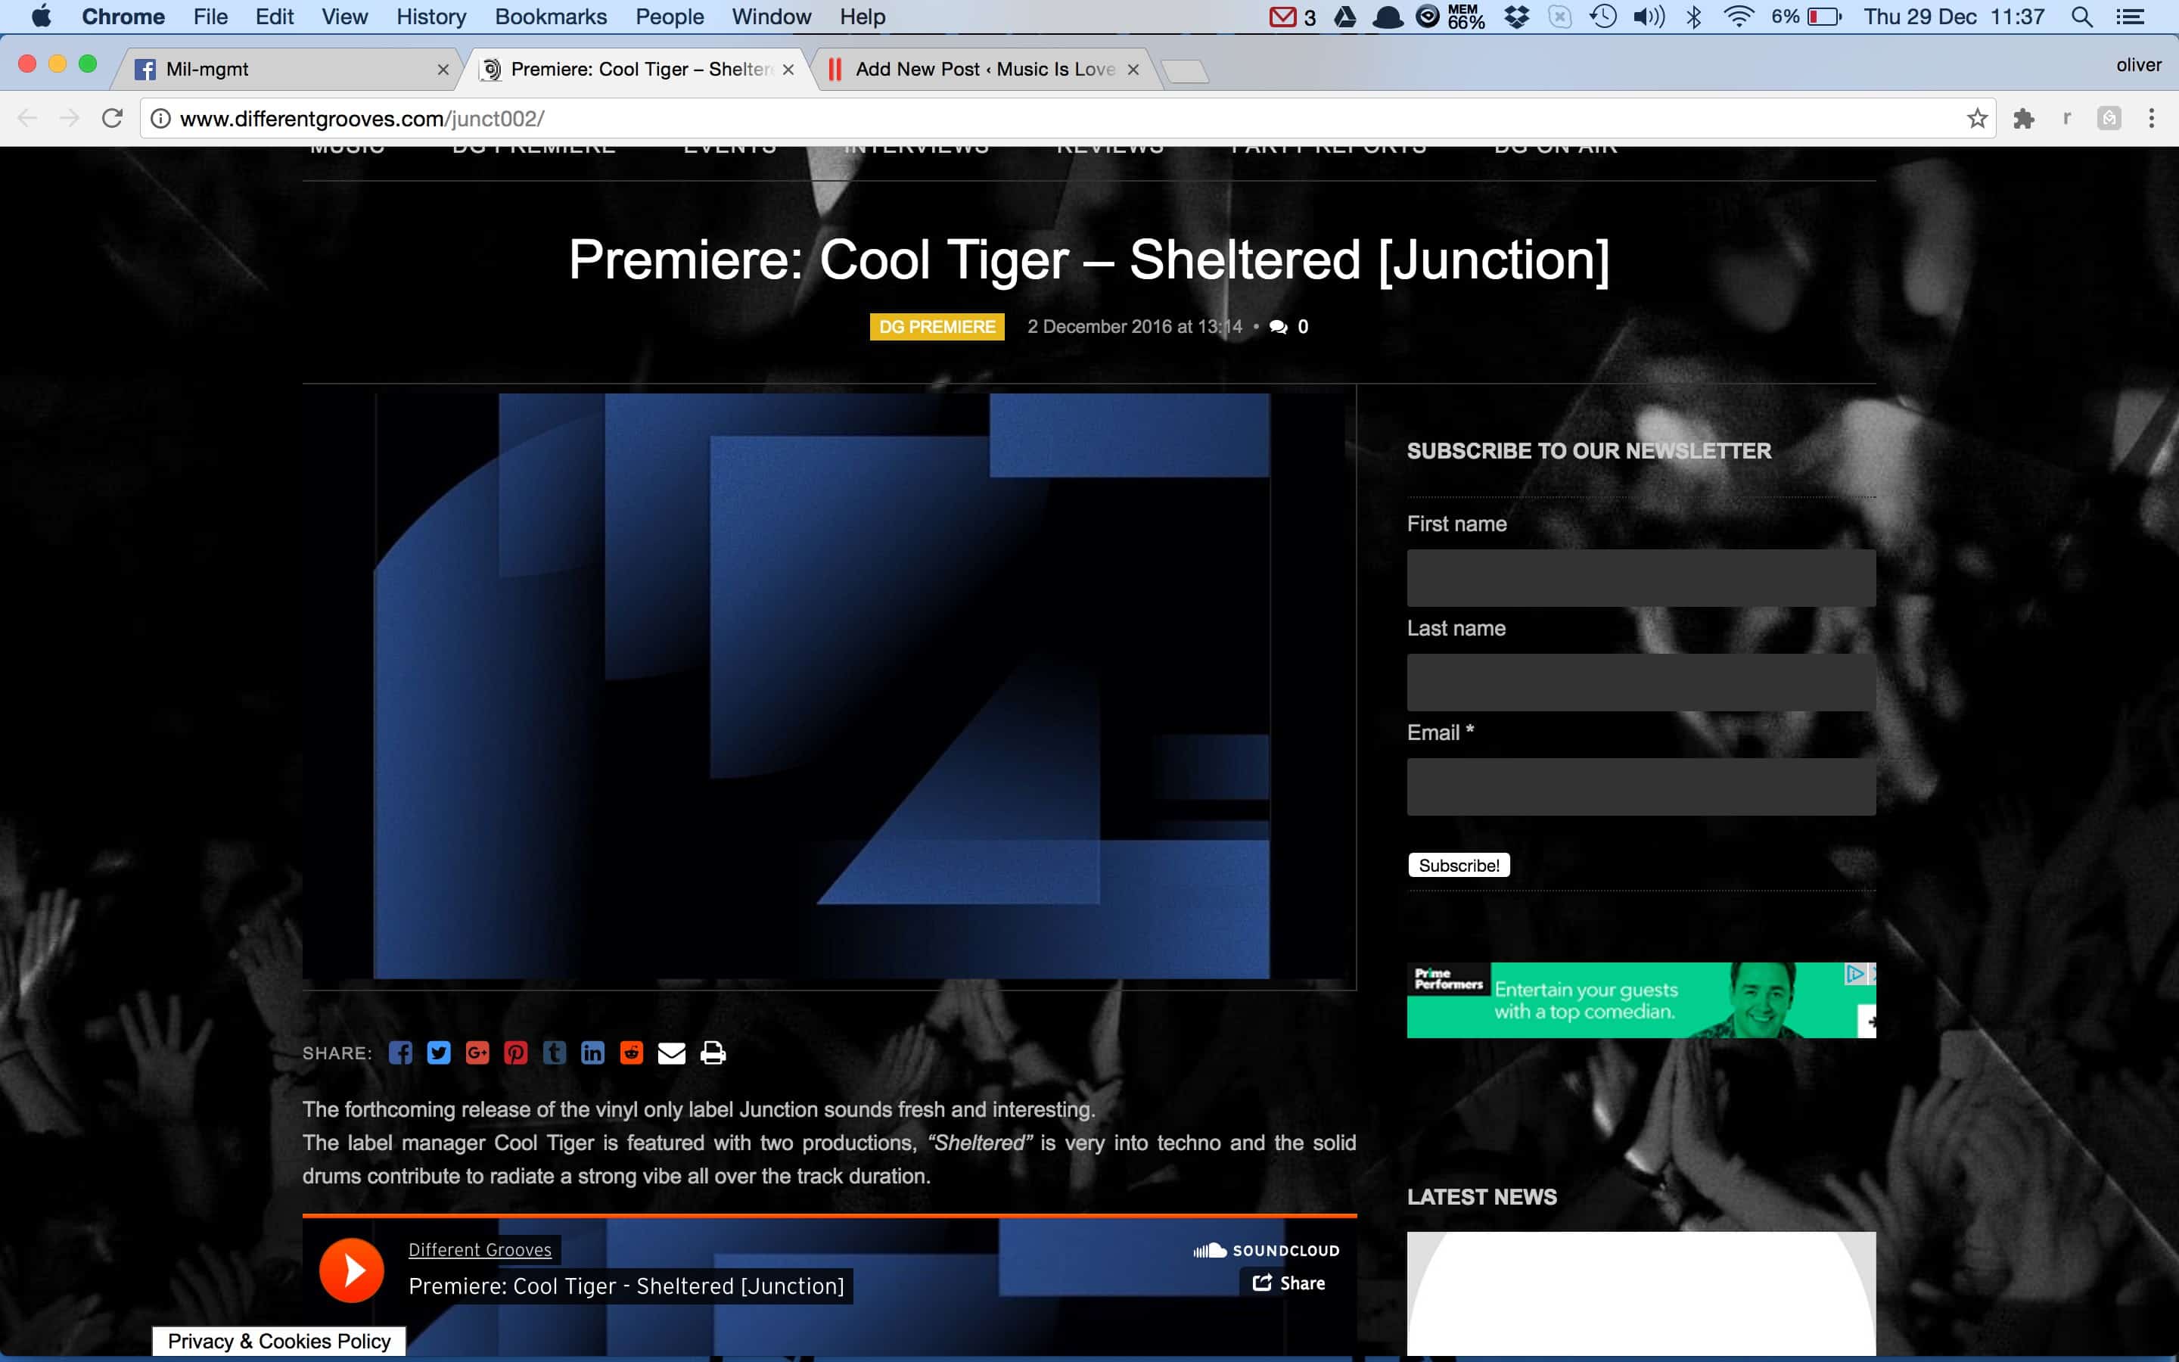Screen dimensions: 2179x1362
Task: Share the post on LinkedIn
Action: pyautogui.click(x=592, y=1053)
